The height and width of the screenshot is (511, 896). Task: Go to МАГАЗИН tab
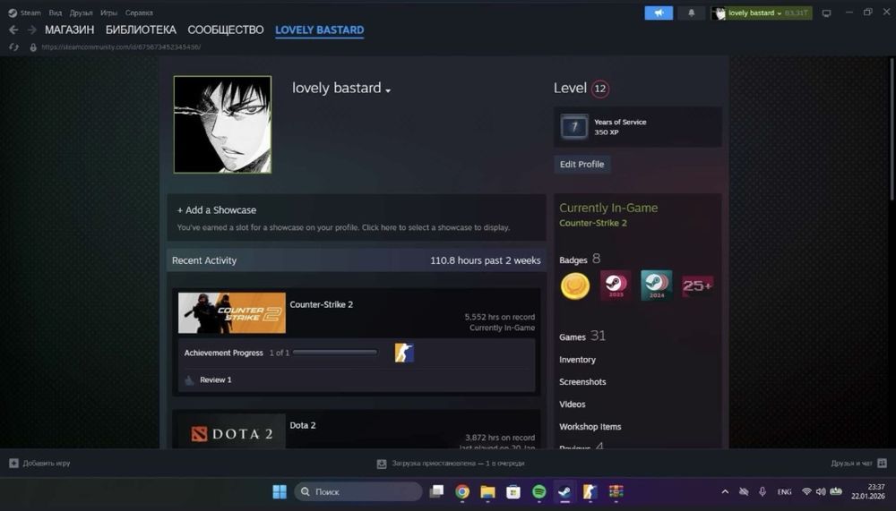(69, 30)
